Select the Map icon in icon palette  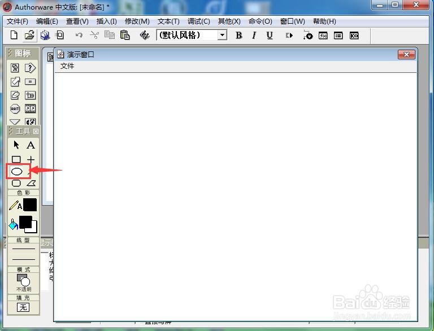click(x=30, y=95)
